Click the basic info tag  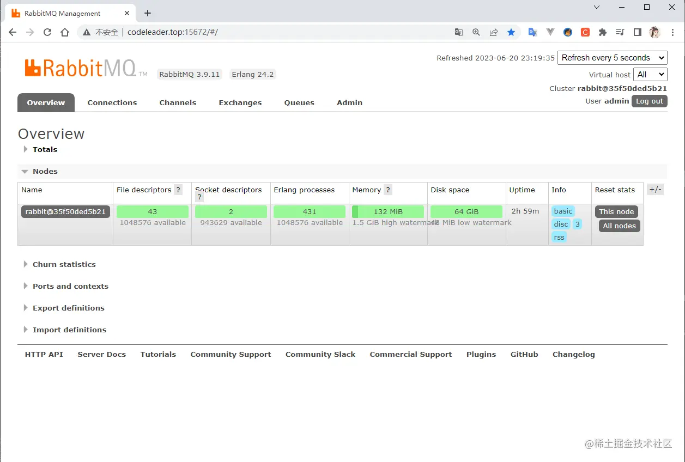tap(563, 211)
